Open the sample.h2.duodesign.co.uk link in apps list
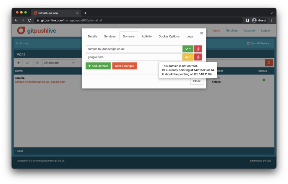This screenshot has width=288, height=184. coord(32,82)
